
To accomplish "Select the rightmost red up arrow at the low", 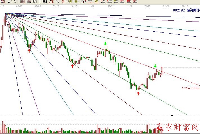I will click(138, 93).
